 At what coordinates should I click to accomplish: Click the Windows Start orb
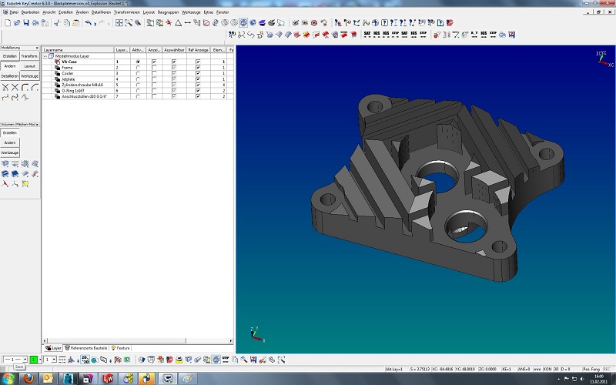(8, 379)
